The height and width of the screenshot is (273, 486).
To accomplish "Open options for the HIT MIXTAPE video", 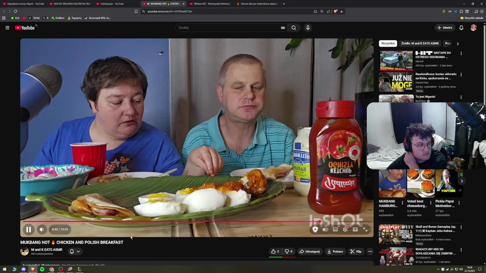I will click(x=461, y=53).
